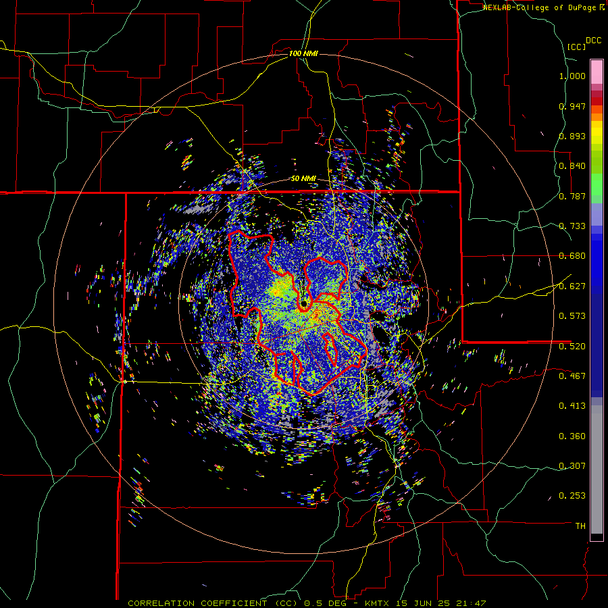
Task: Click the 0.733 scale value
Action: [x=572, y=226]
